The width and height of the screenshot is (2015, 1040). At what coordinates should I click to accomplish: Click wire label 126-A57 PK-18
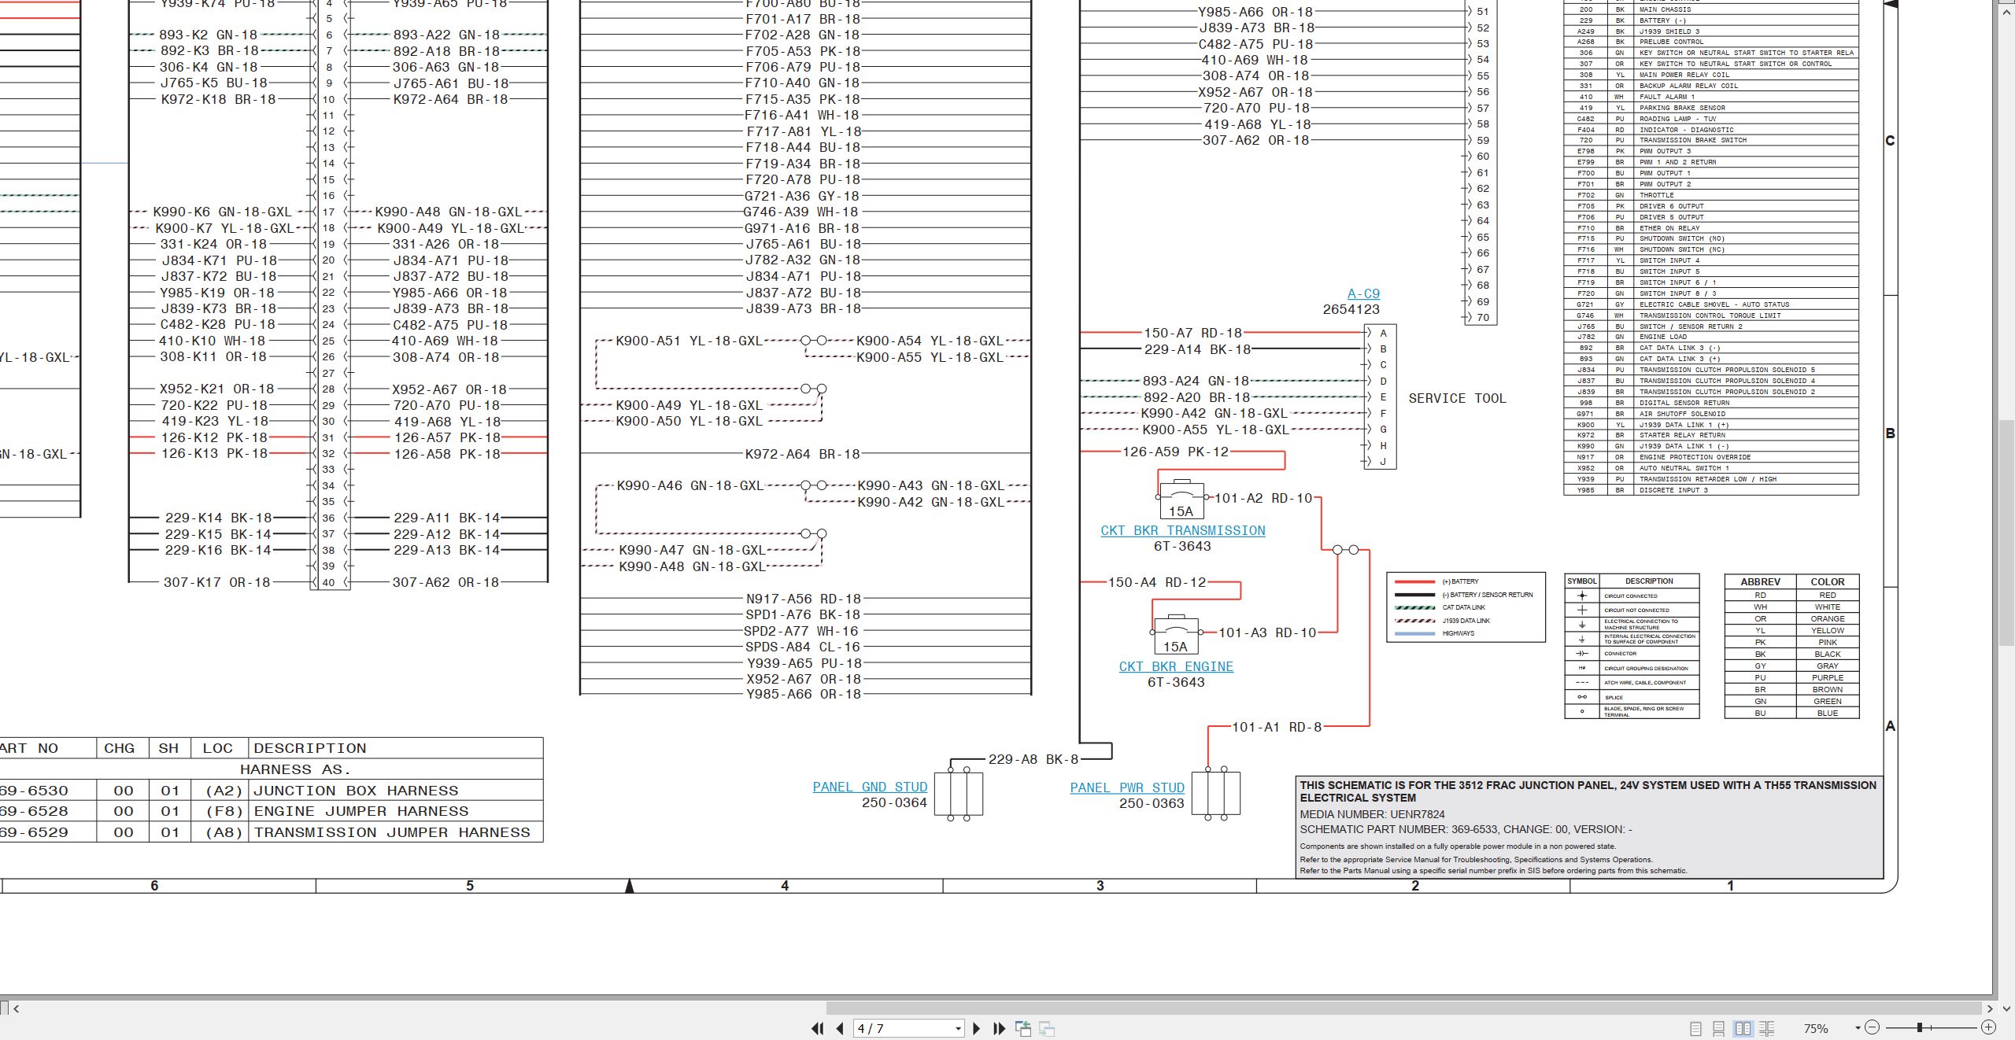(448, 437)
